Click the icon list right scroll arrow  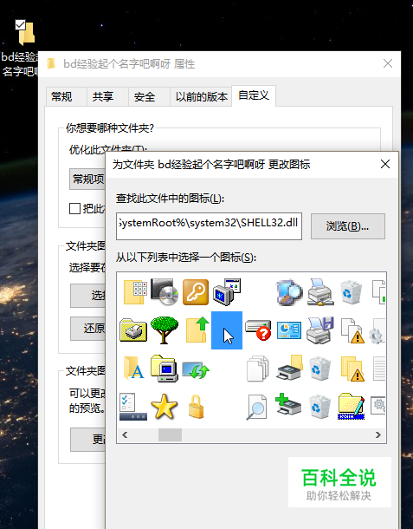[x=378, y=434]
